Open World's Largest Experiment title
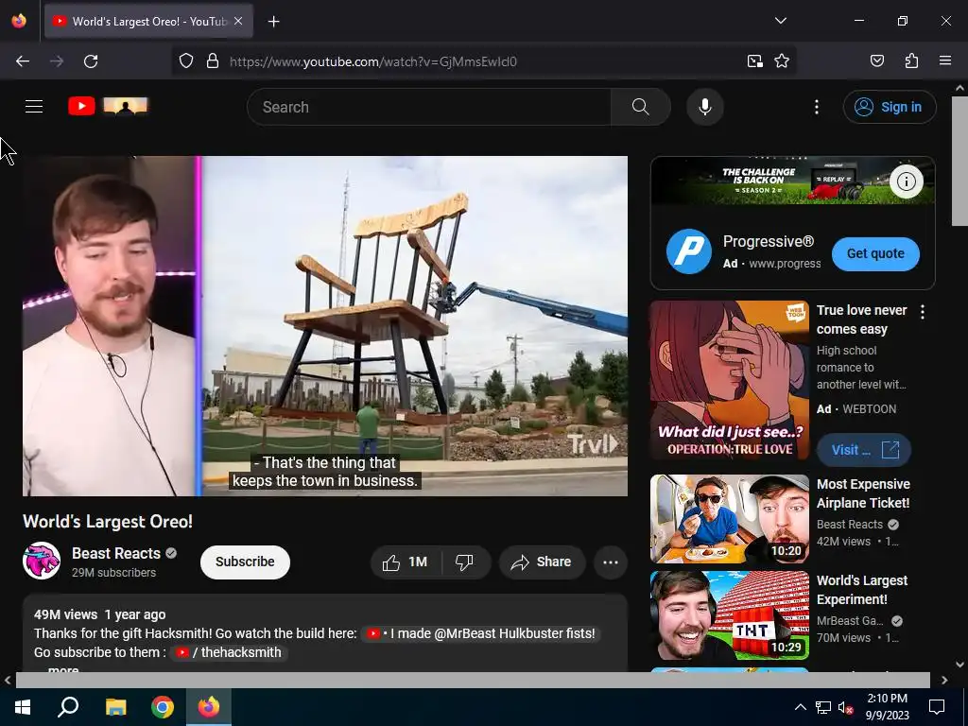The height and width of the screenshot is (726, 968). pyautogui.click(x=862, y=590)
